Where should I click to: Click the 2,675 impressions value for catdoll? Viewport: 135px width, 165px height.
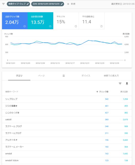point(125,120)
